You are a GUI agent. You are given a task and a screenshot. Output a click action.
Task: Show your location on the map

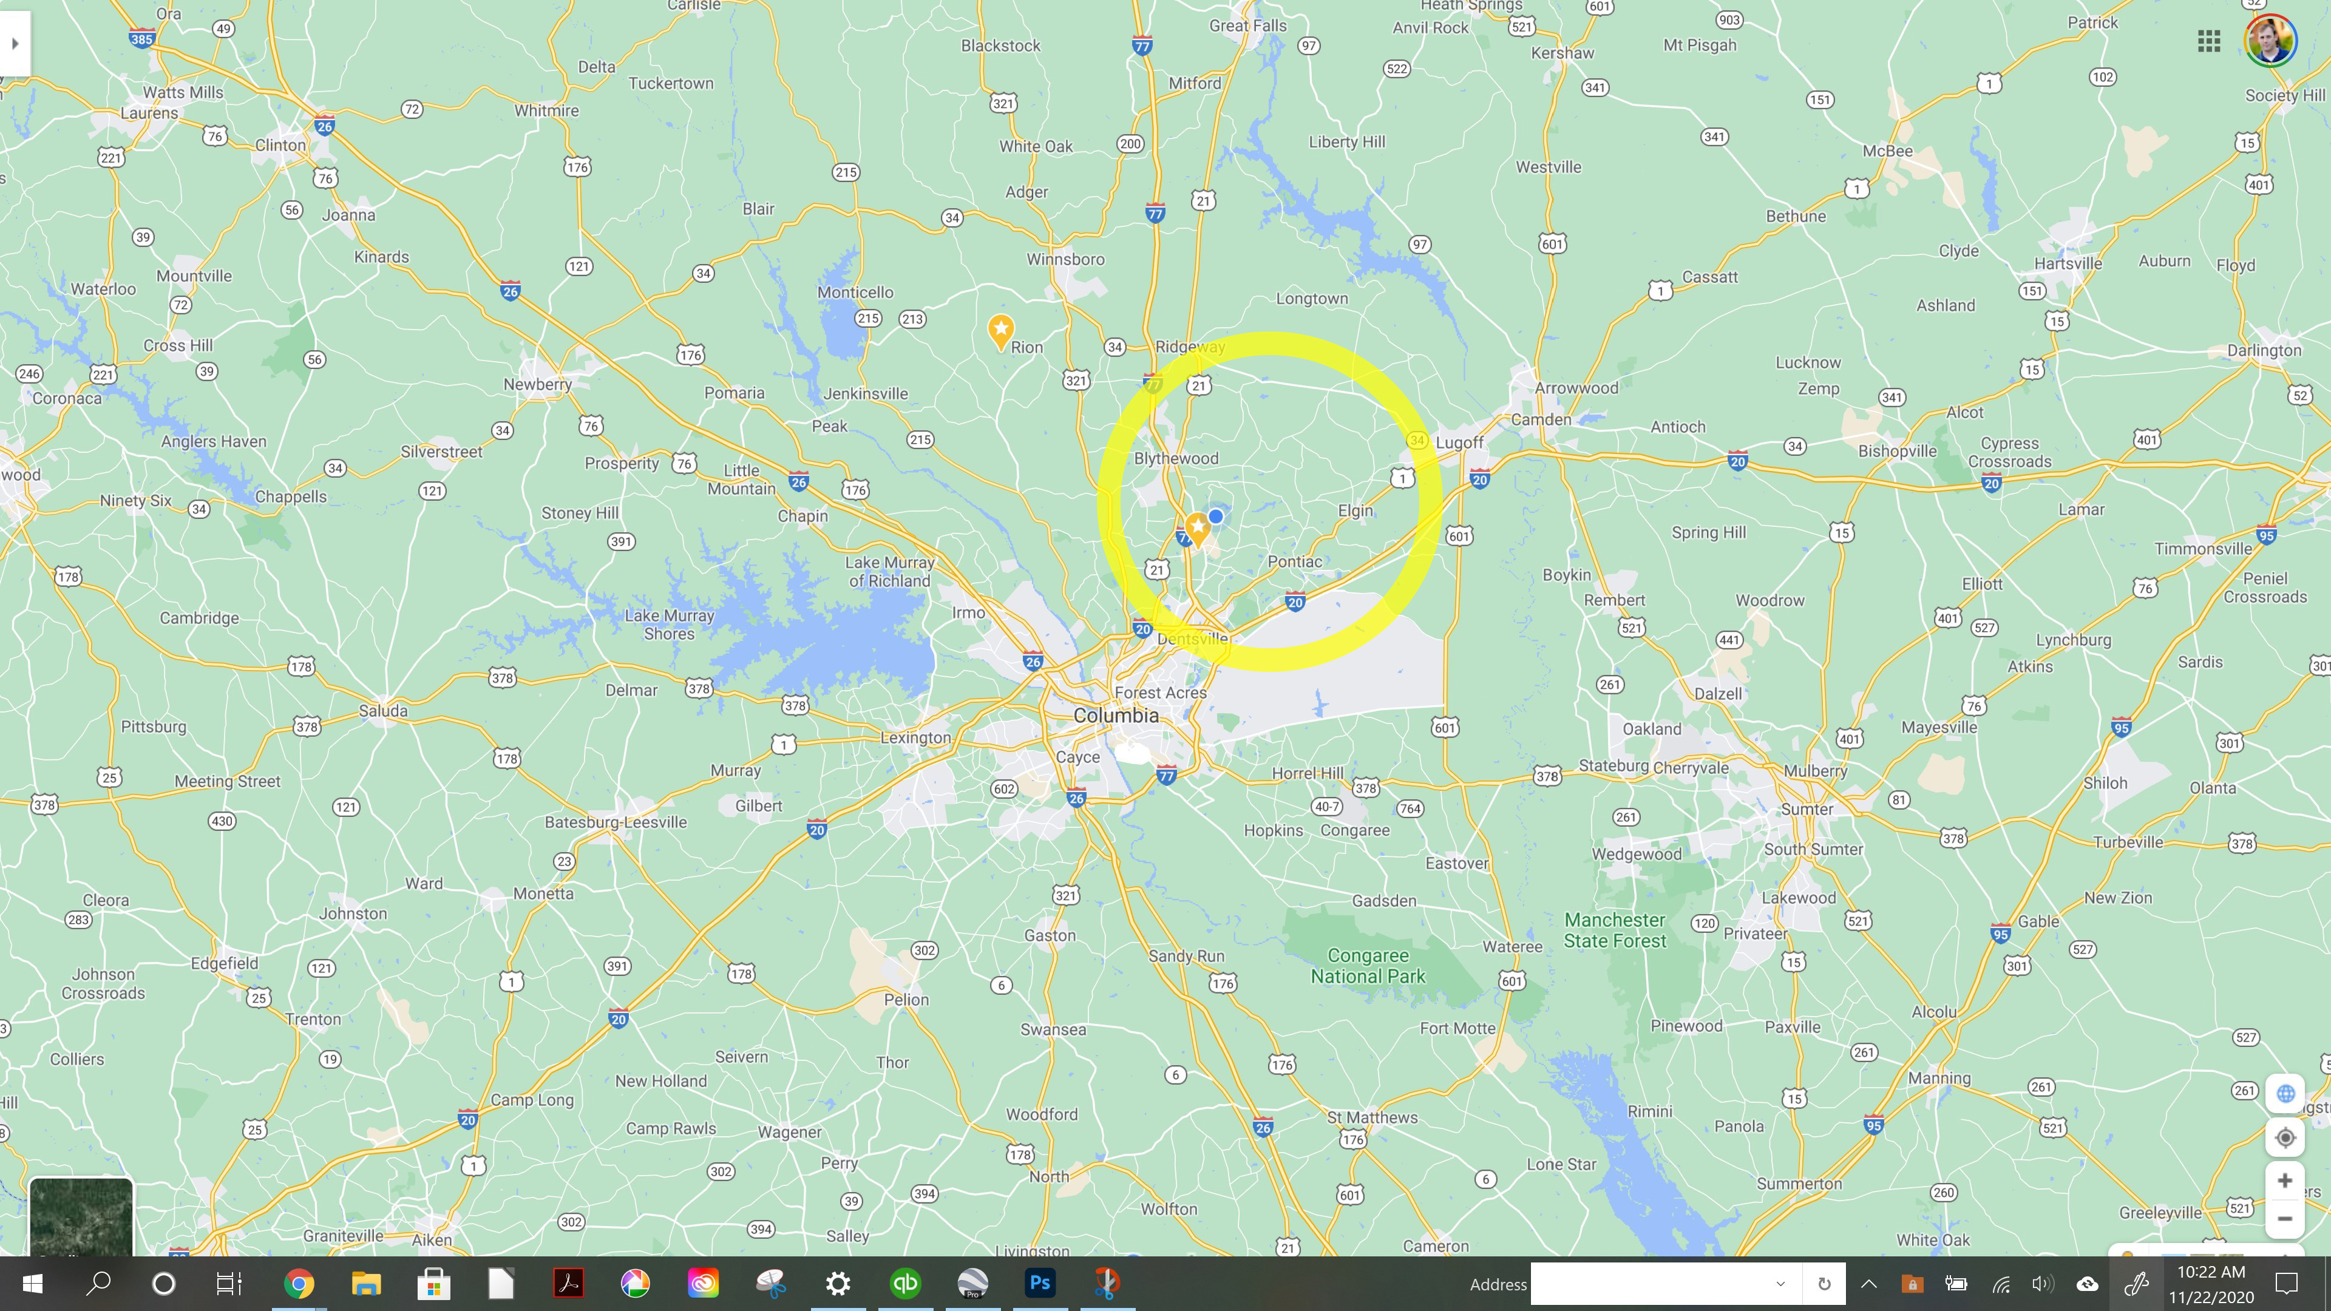coord(2285,1137)
